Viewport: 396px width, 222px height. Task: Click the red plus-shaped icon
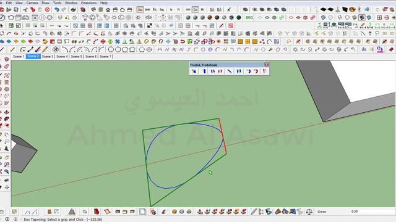tap(103, 41)
